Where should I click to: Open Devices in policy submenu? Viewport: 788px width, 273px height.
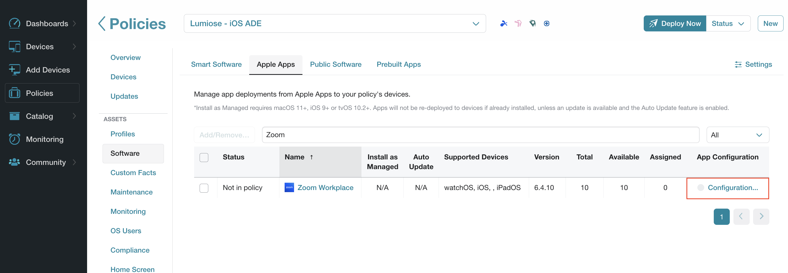pos(123,77)
